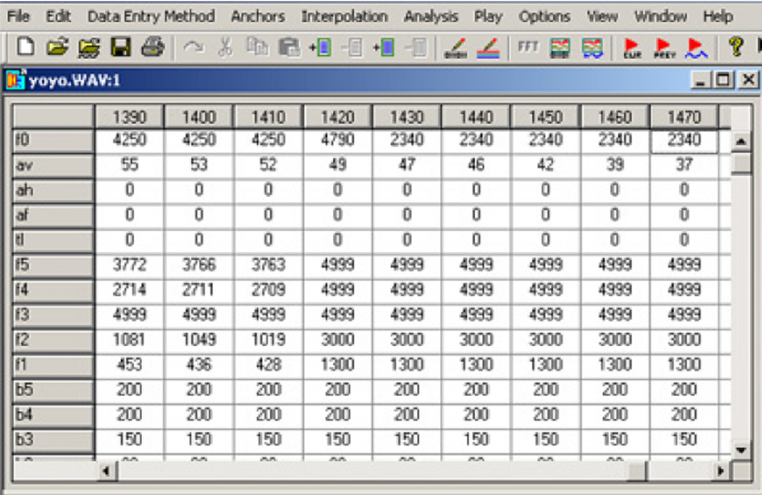Image resolution: width=762 pixels, height=495 pixels.
Task: Select the av row header
Action: (53, 166)
